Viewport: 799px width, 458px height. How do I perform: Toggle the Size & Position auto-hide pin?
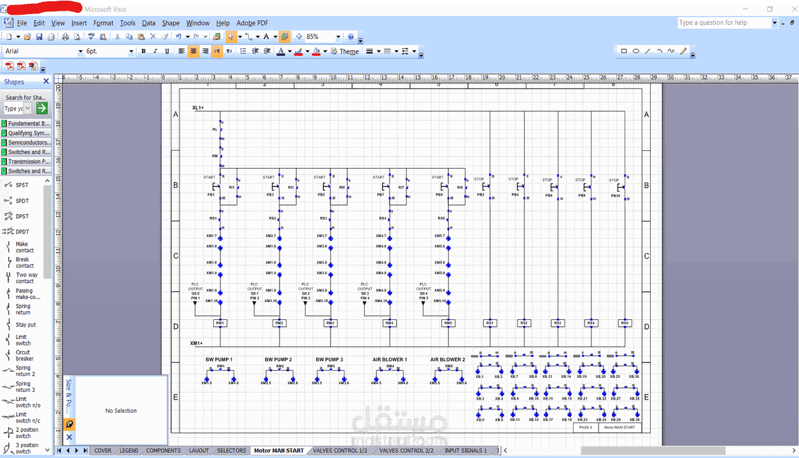coord(69,424)
